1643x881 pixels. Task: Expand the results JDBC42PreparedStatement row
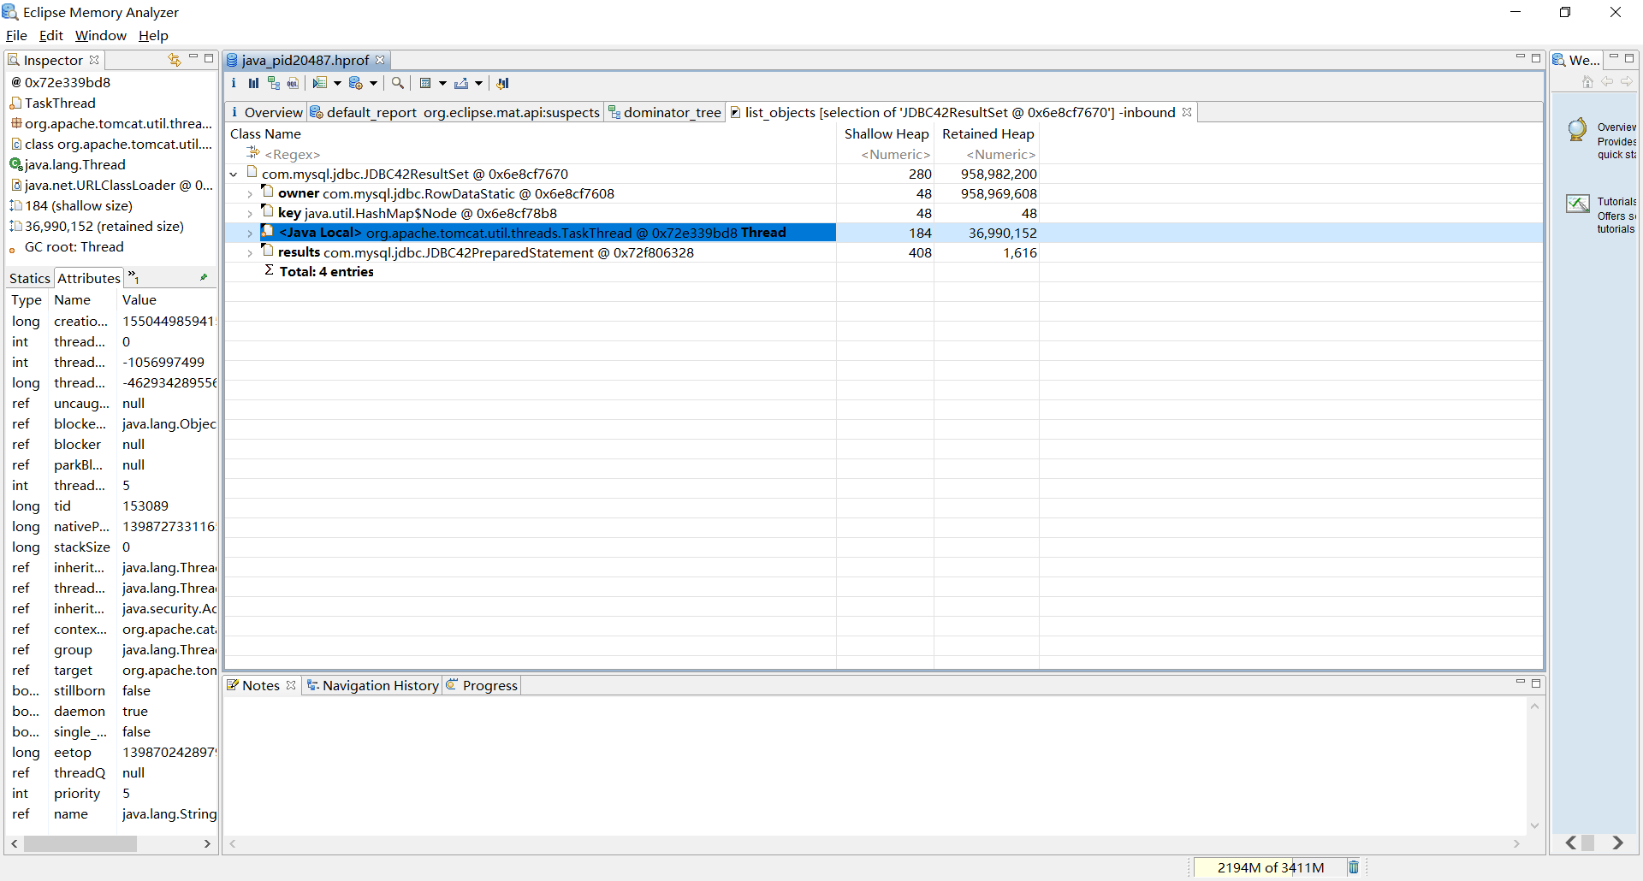250,253
